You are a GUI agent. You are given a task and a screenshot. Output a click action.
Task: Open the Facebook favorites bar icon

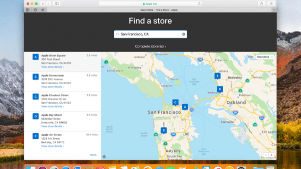[x=28, y=10]
